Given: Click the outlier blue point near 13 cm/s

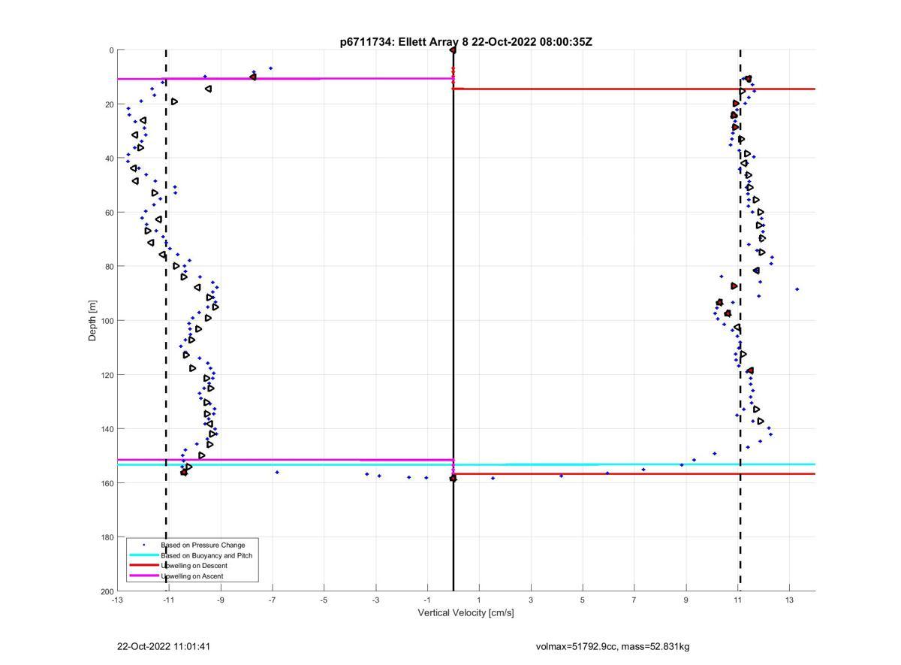Looking at the screenshot, I should coord(797,289).
